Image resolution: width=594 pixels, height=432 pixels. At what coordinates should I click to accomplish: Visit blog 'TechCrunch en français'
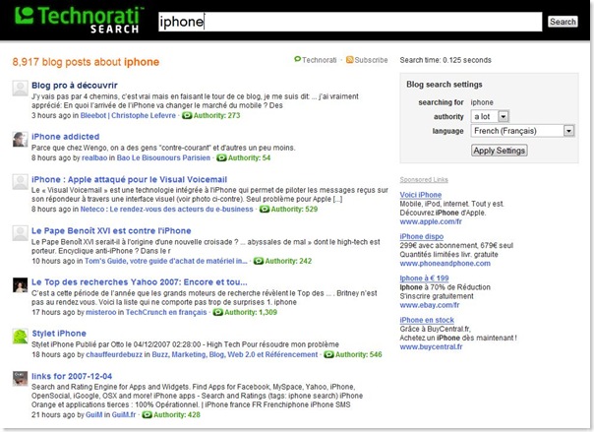pyautogui.click(x=166, y=312)
